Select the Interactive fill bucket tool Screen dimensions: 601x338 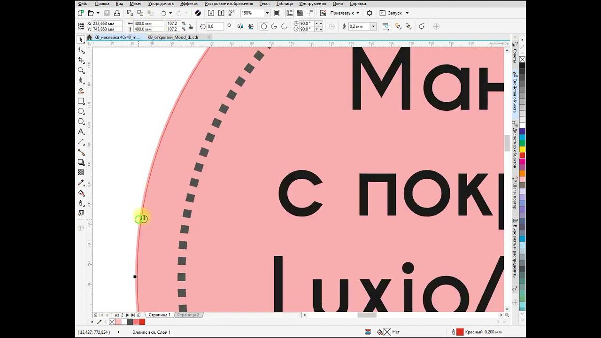81,193
